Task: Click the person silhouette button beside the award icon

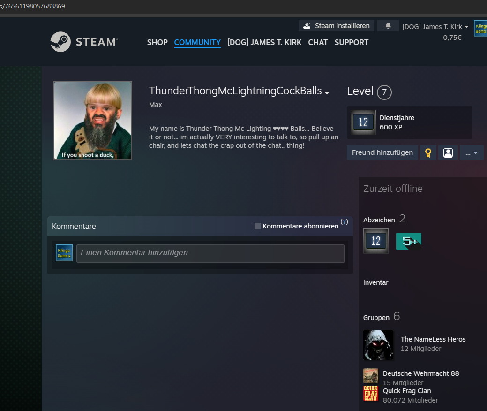Action: (448, 152)
